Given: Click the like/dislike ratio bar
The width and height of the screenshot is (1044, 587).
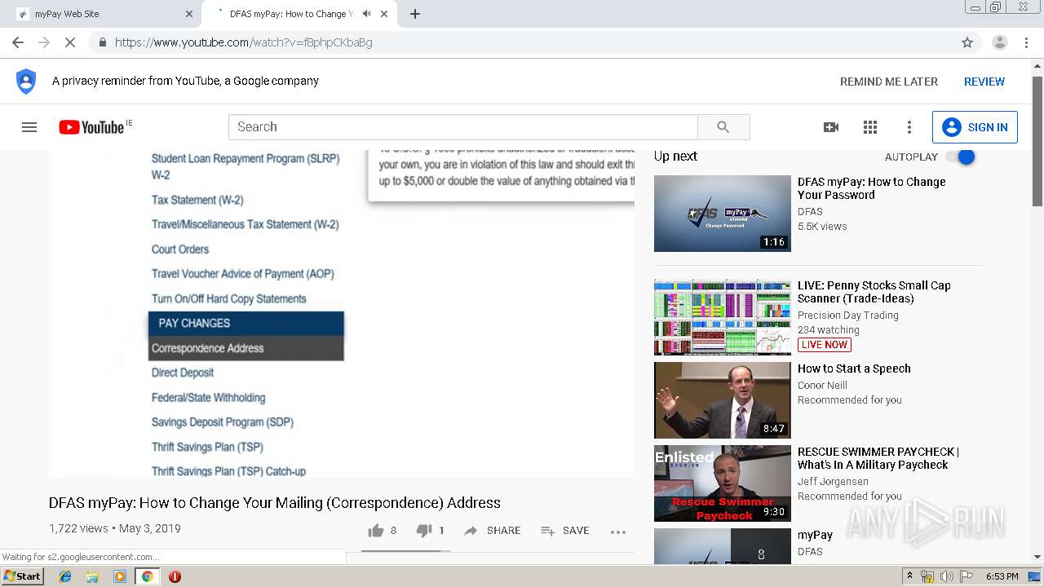Looking at the screenshot, I should click(406, 551).
